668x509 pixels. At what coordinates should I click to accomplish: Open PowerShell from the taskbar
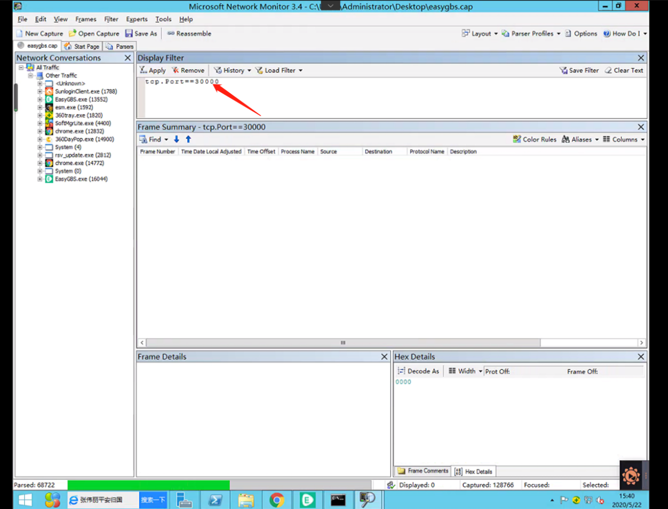coord(215,500)
